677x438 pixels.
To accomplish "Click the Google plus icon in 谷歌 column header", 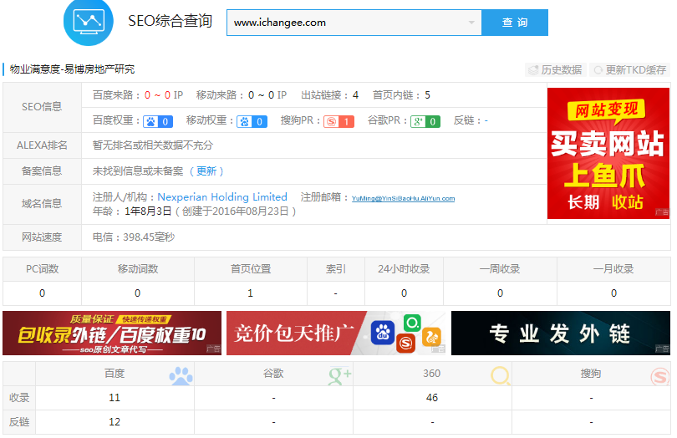I will tap(340, 375).
